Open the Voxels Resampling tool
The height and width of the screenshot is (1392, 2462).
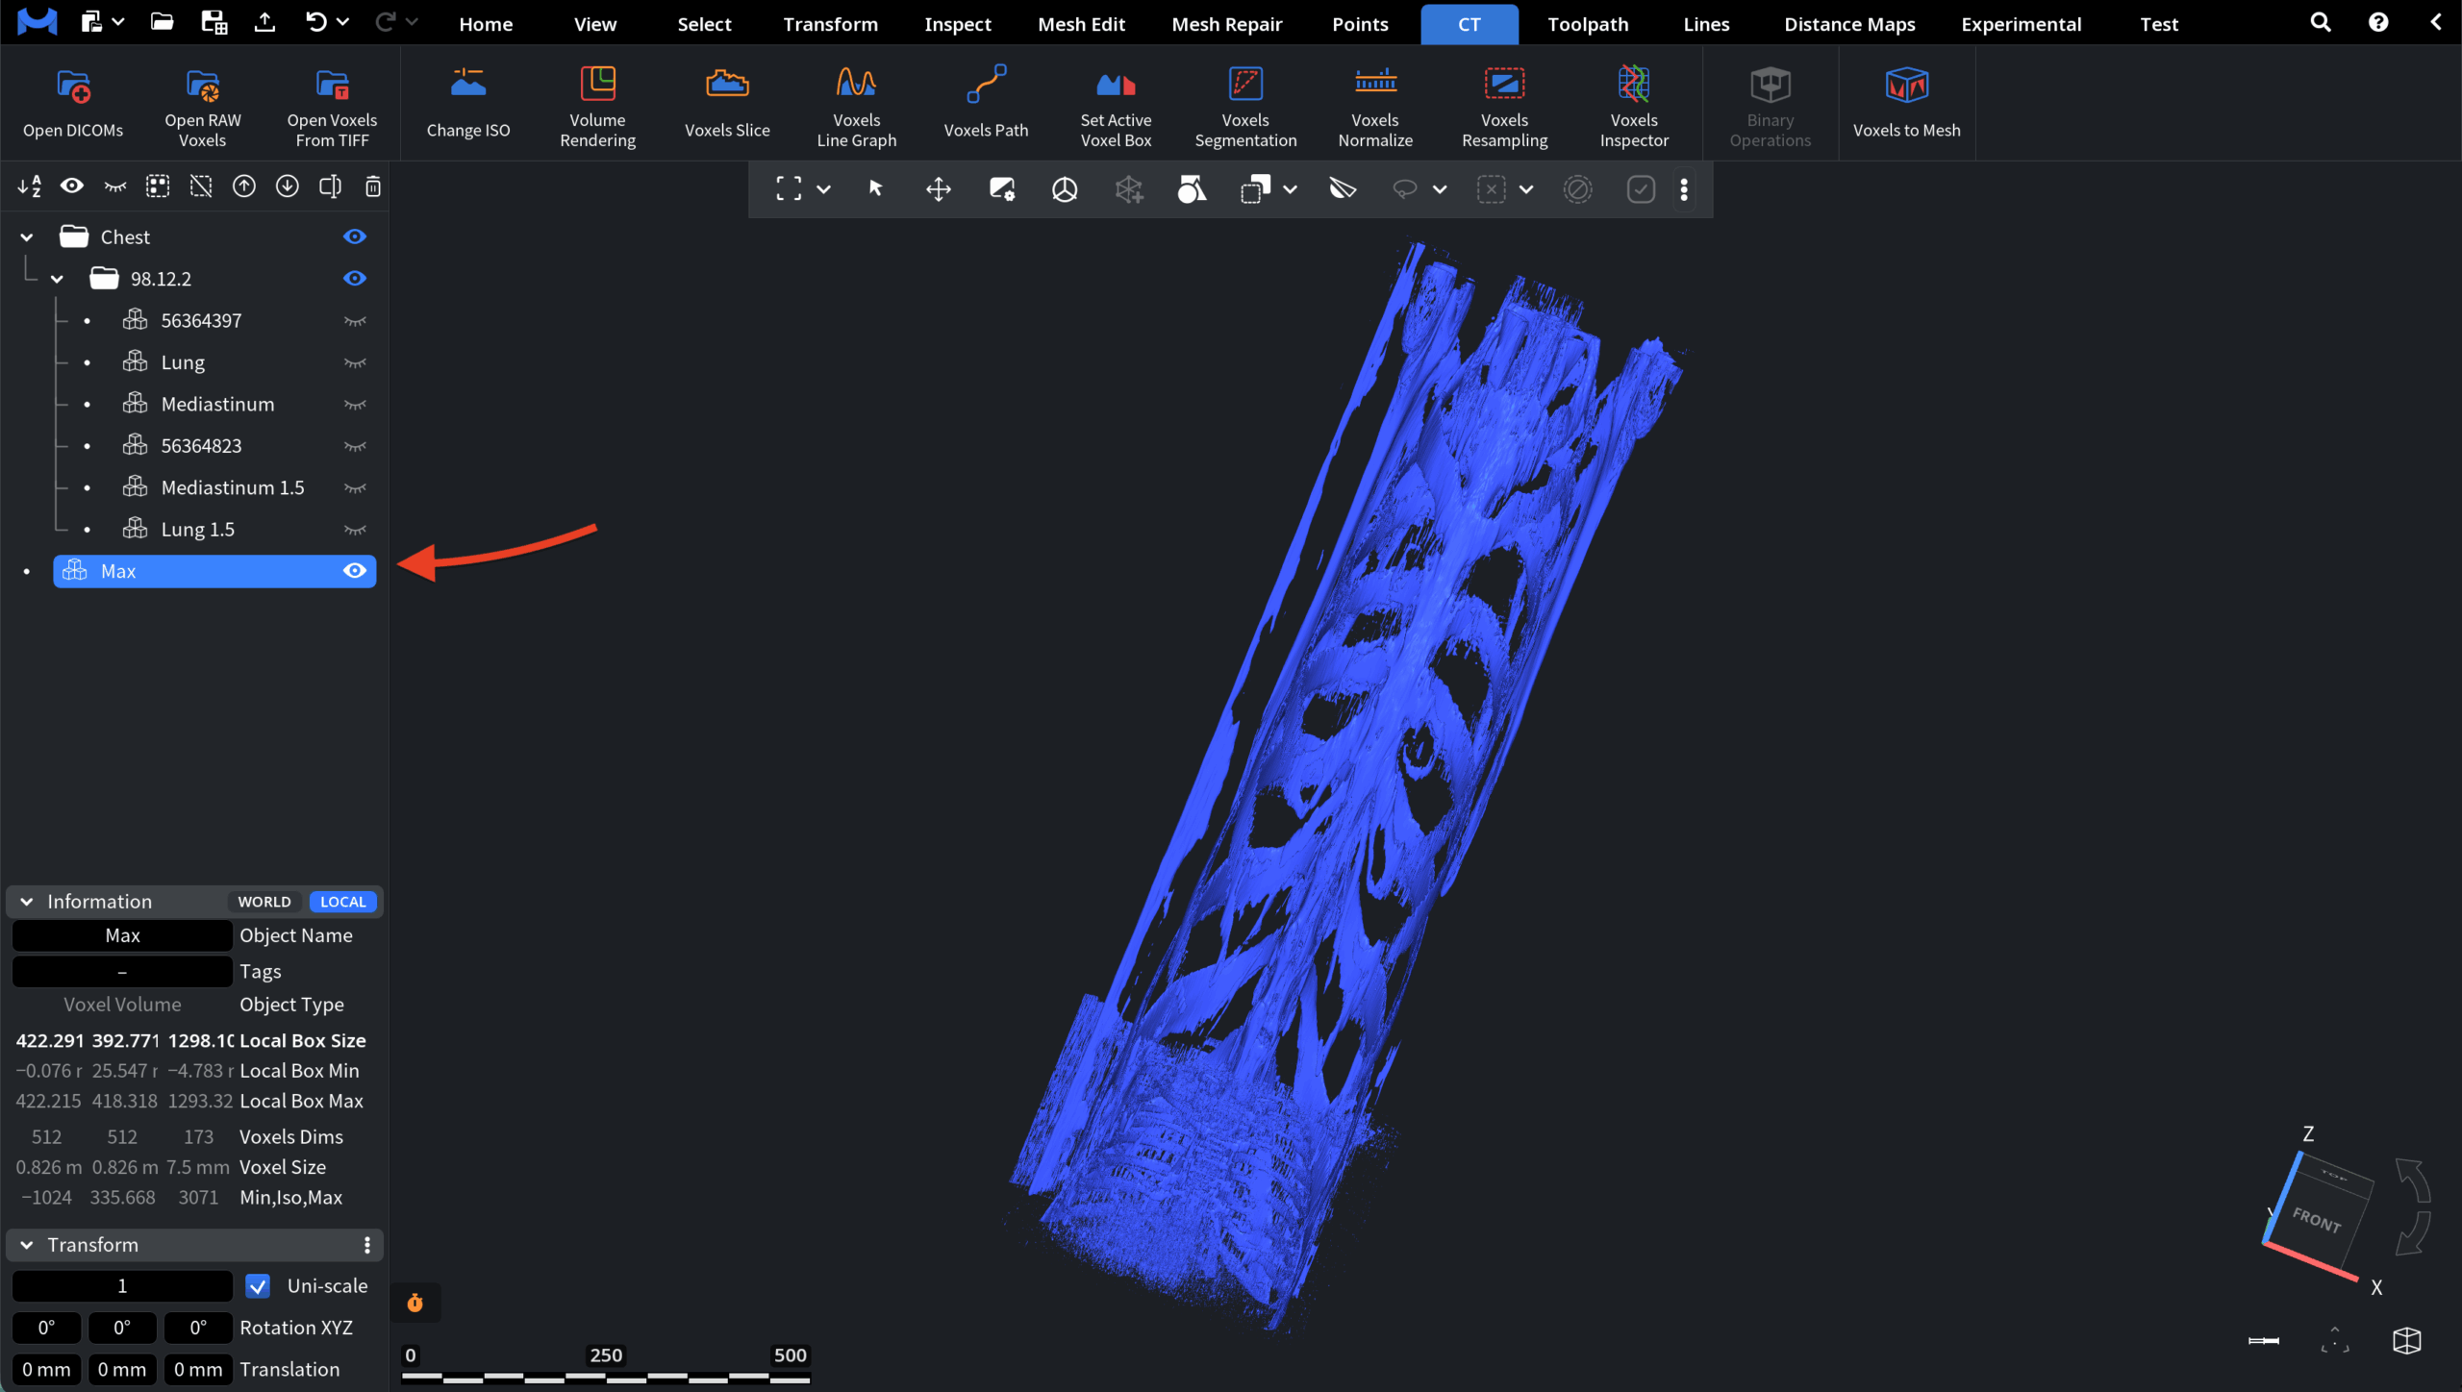(x=1504, y=106)
